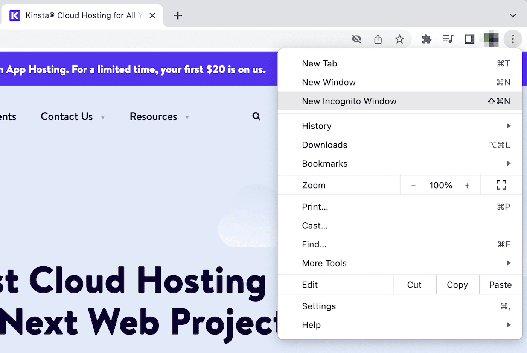This screenshot has width=527, height=353.
Task: Open Chrome's side panel icon
Action: (x=469, y=39)
